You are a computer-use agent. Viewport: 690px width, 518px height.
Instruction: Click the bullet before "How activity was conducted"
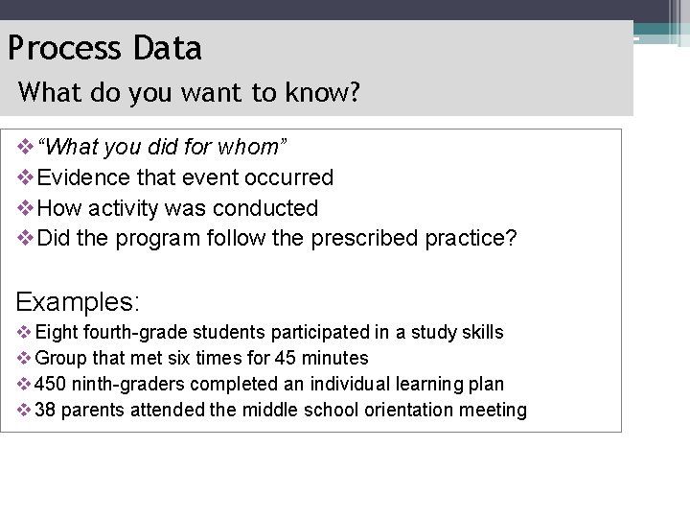coord(25,208)
